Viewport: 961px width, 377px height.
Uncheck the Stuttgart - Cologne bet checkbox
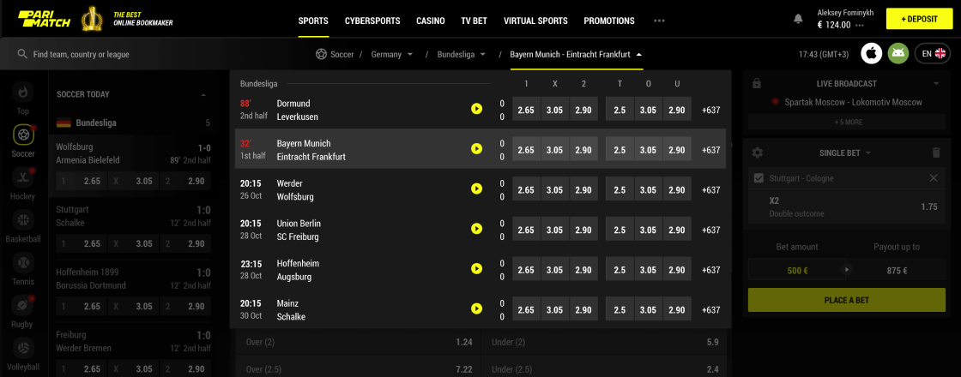tap(759, 178)
